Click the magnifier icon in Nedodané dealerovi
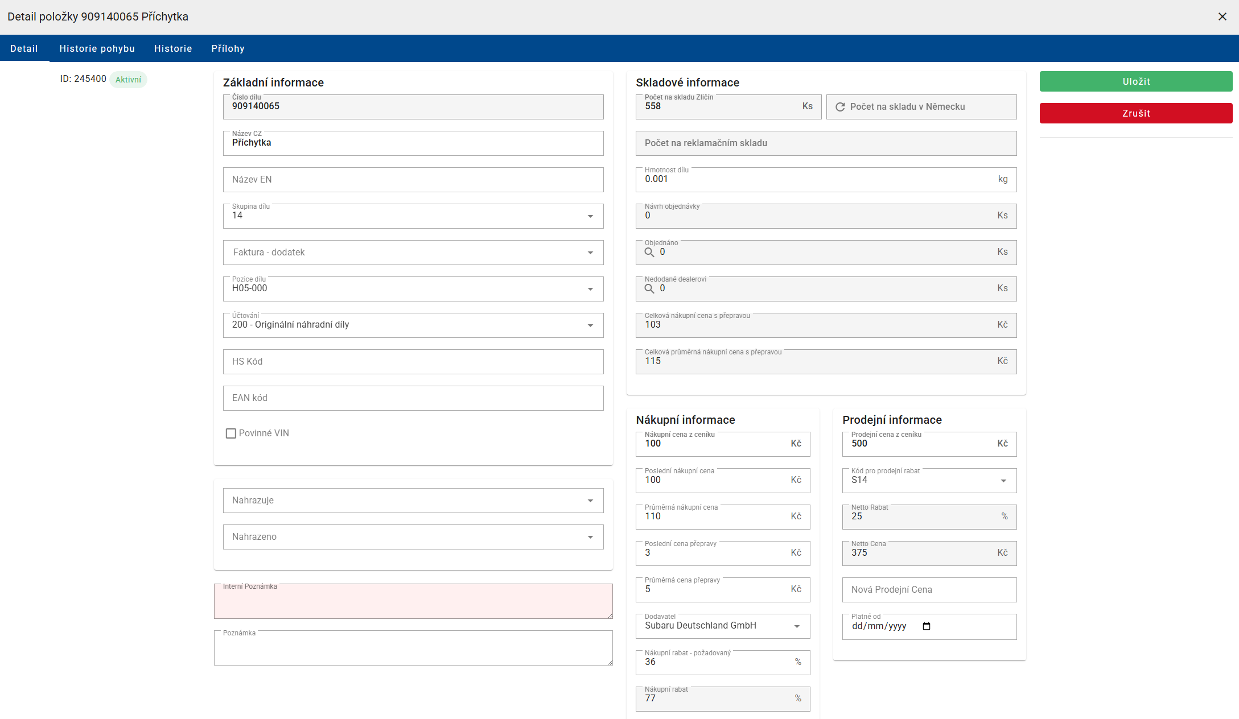 pos(649,288)
